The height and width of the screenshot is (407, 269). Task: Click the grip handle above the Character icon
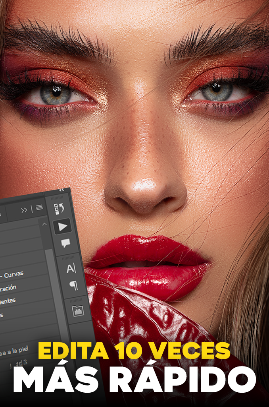[x=68, y=258]
